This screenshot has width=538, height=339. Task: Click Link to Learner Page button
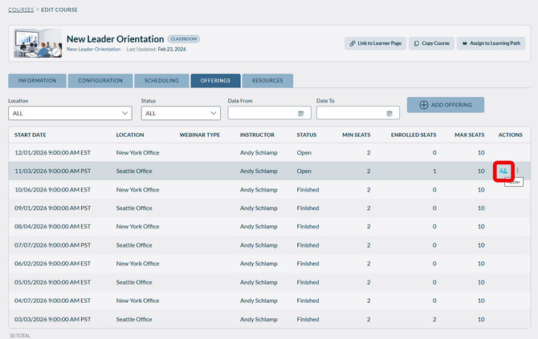tap(375, 43)
